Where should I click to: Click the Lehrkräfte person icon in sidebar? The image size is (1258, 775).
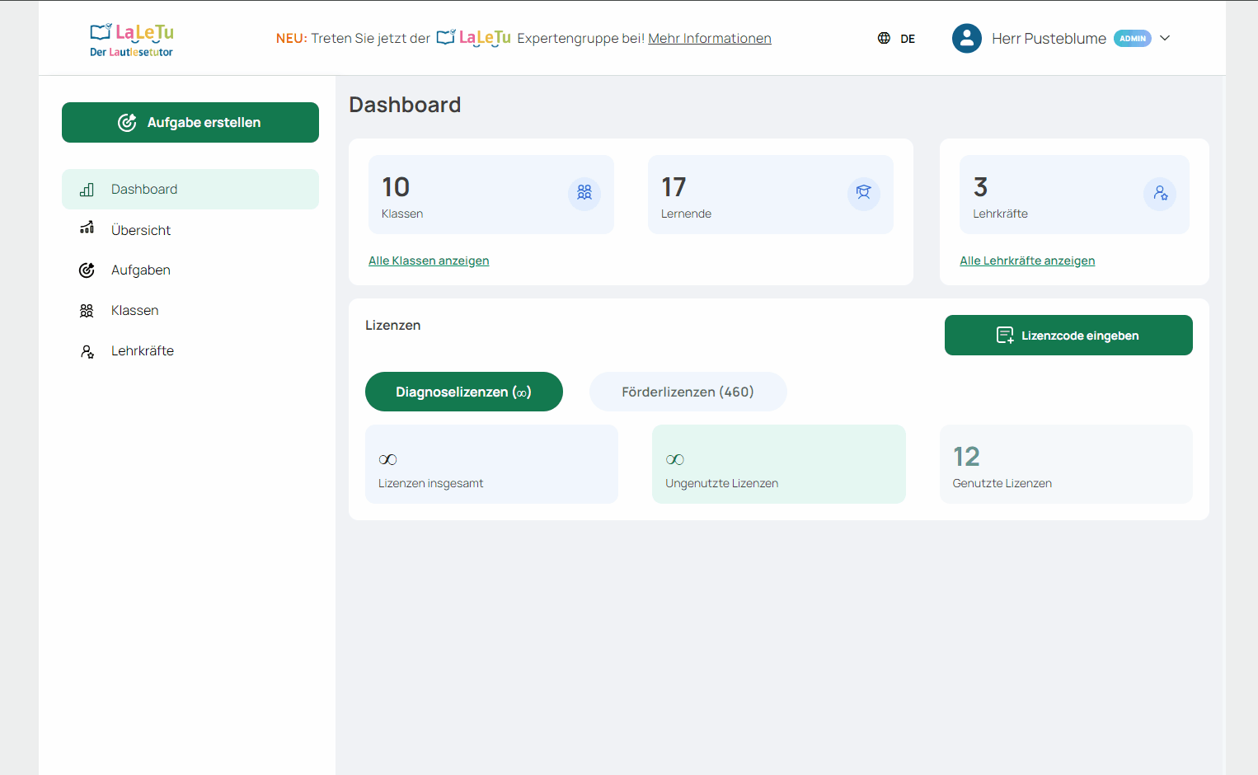(x=87, y=352)
